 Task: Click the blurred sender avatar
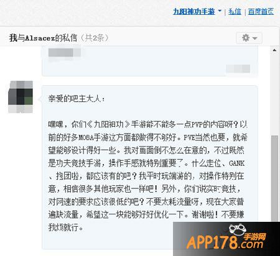coord(21,97)
